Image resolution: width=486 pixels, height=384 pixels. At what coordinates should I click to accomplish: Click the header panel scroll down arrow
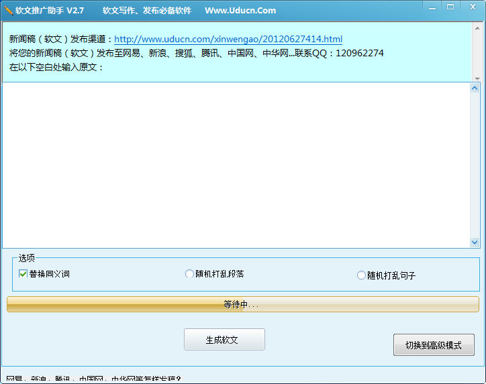click(x=477, y=78)
